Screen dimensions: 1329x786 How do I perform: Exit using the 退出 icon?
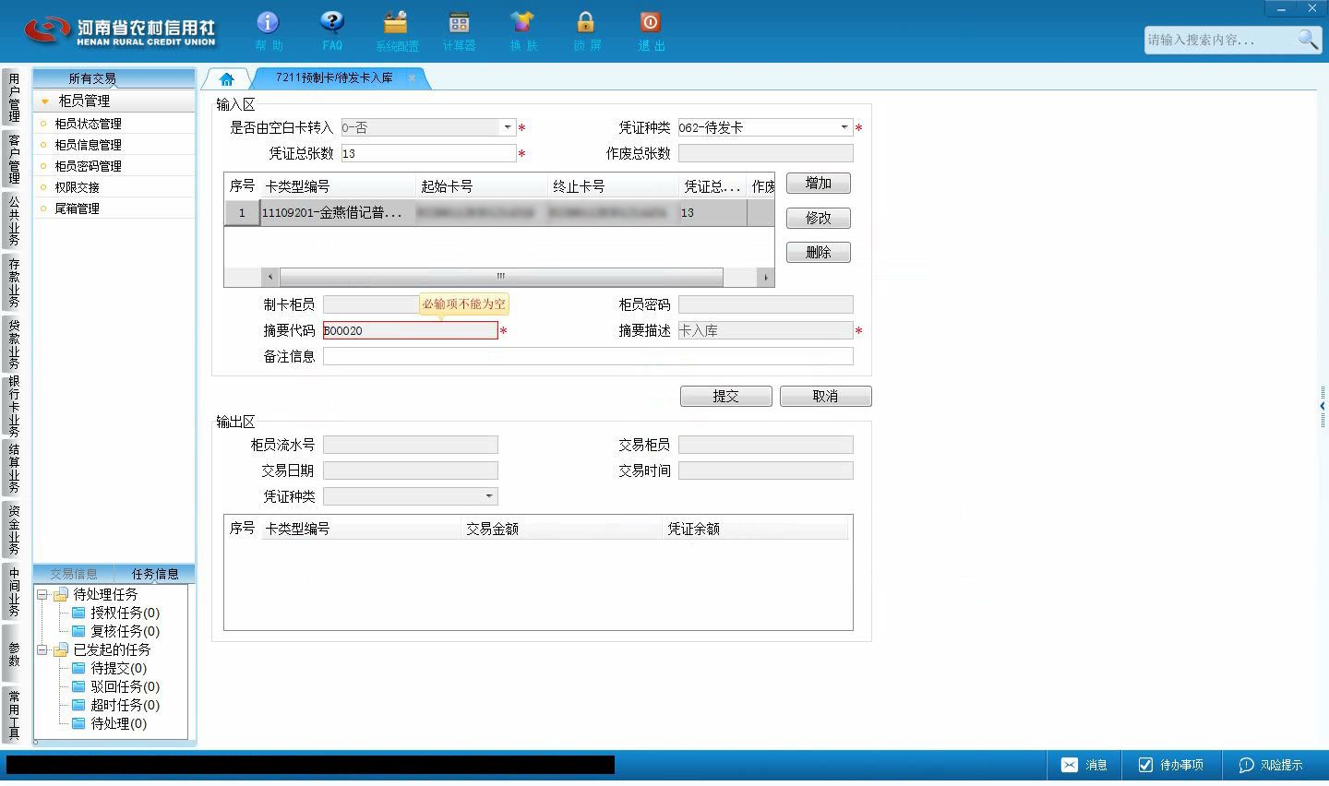click(x=651, y=30)
